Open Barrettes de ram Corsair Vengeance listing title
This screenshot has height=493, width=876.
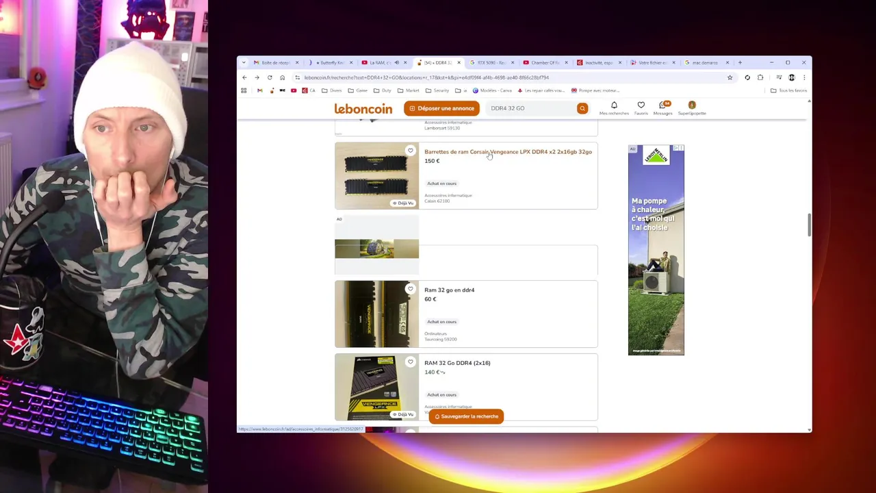tap(508, 152)
